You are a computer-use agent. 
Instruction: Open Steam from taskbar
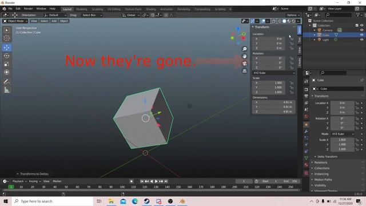point(146,201)
